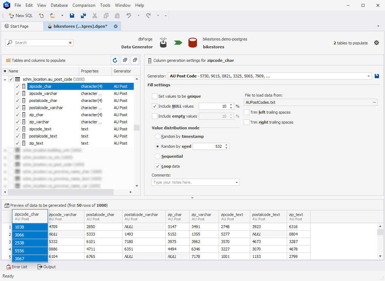
Task: Enable Set values to be unique
Action: (x=155, y=96)
